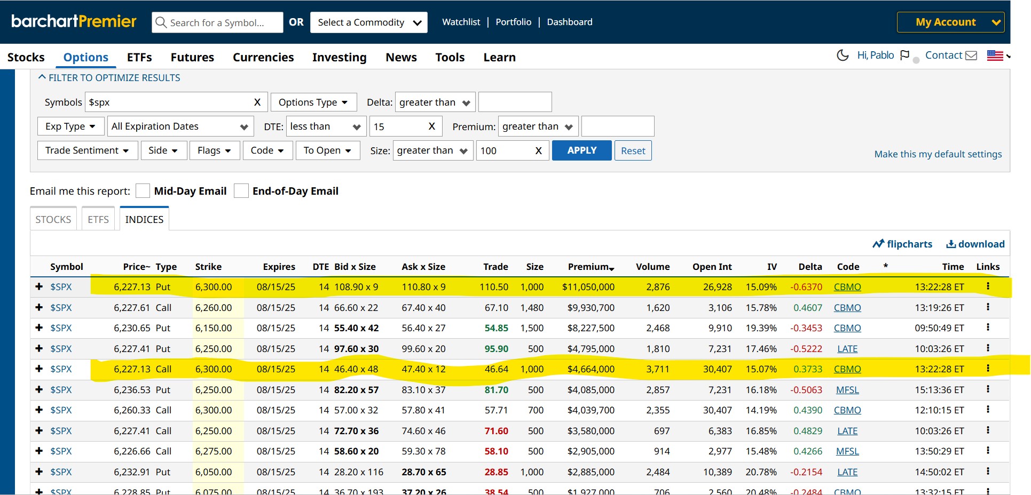The height and width of the screenshot is (495, 1031).
Task: Expand the Trade Sentiment dropdown
Action: tap(87, 150)
